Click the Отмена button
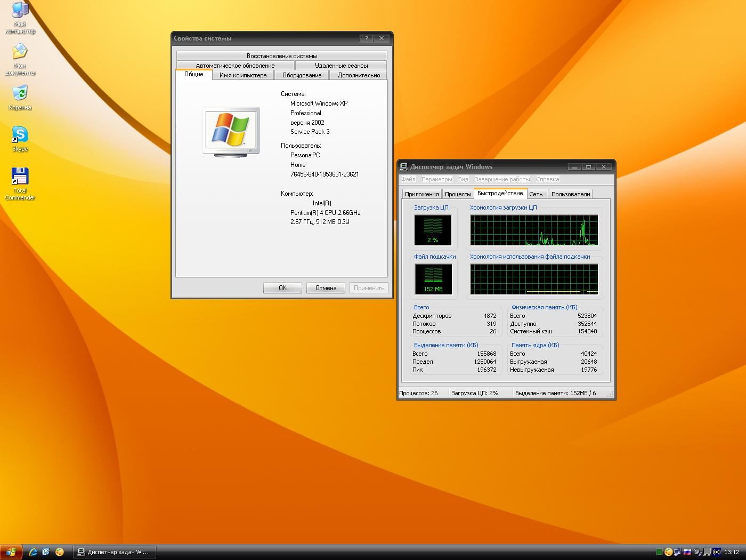This screenshot has width=746, height=560. coord(326,288)
